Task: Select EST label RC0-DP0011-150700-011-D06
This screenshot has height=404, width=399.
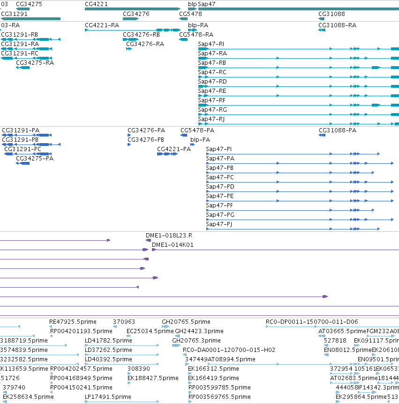Action: [312, 322]
